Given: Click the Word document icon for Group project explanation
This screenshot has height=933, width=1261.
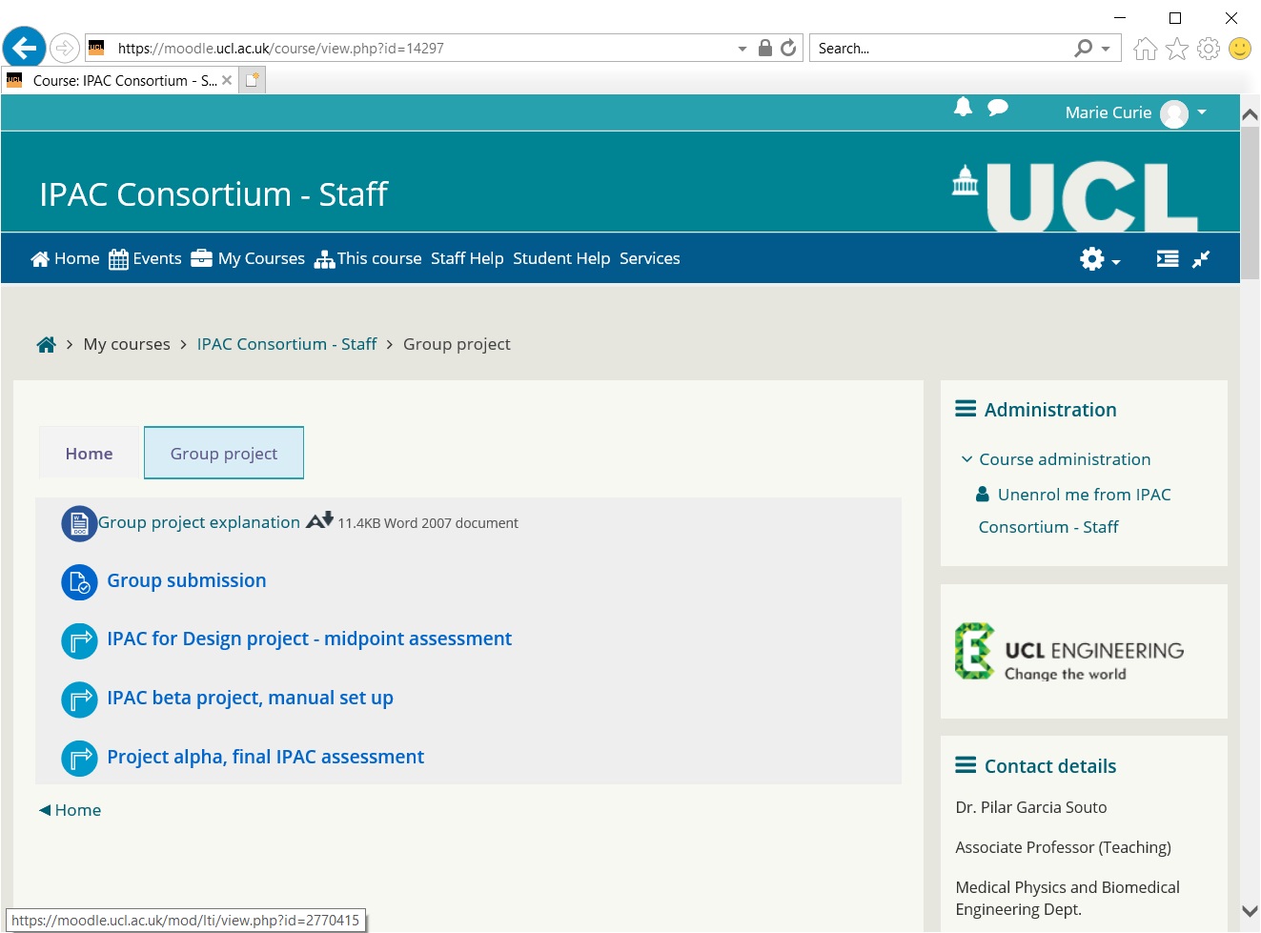Looking at the screenshot, I should click(x=79, y=523).
